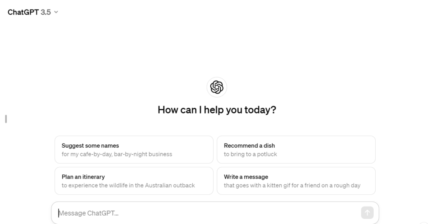Send message with the up-arrow button
Image resolution: width=428 pixels, height=224 pixels.
pos(367,213)
